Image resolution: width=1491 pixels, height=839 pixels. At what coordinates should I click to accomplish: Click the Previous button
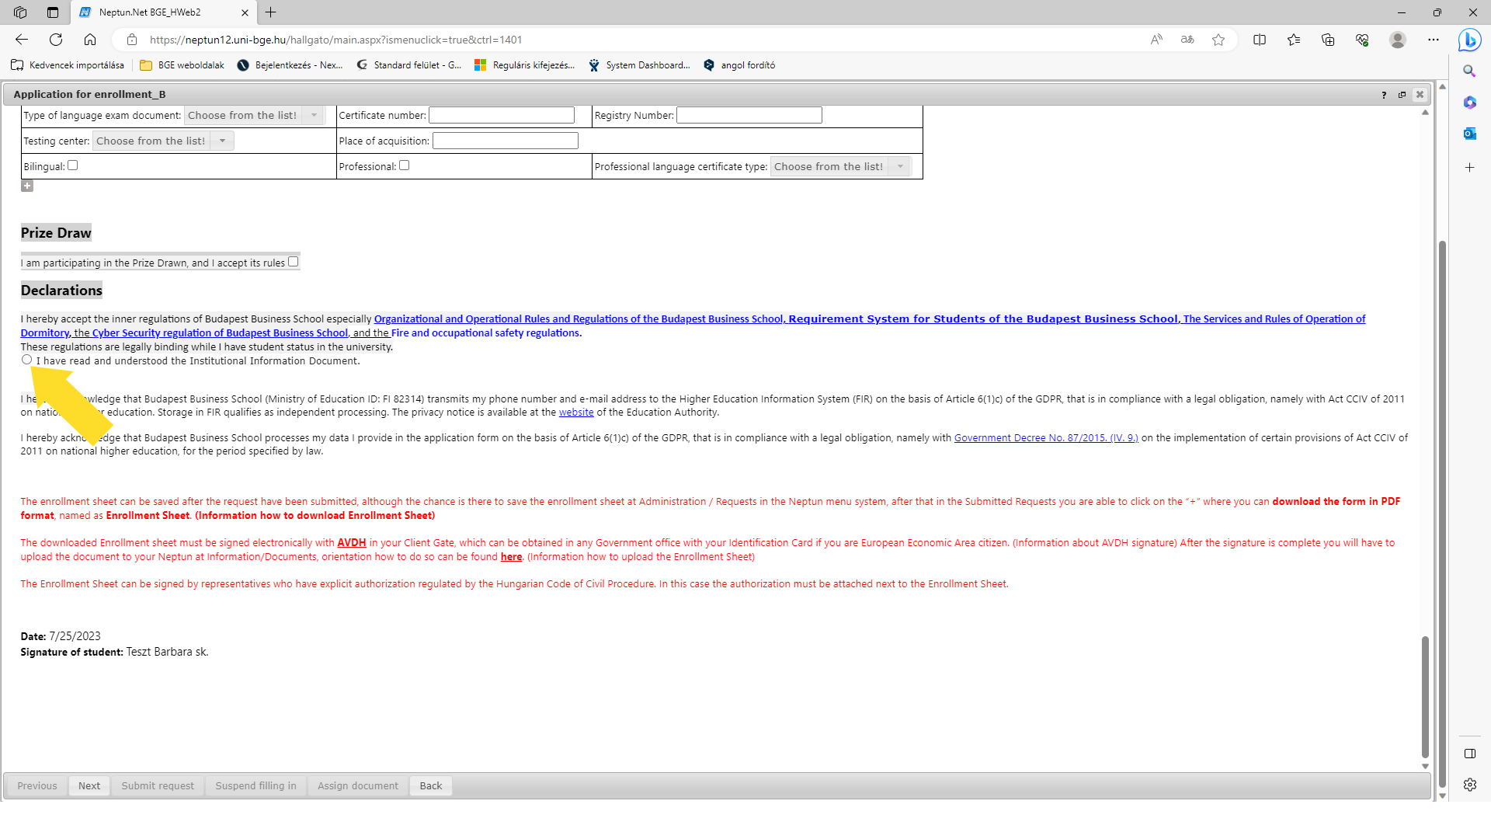point(37,785)
